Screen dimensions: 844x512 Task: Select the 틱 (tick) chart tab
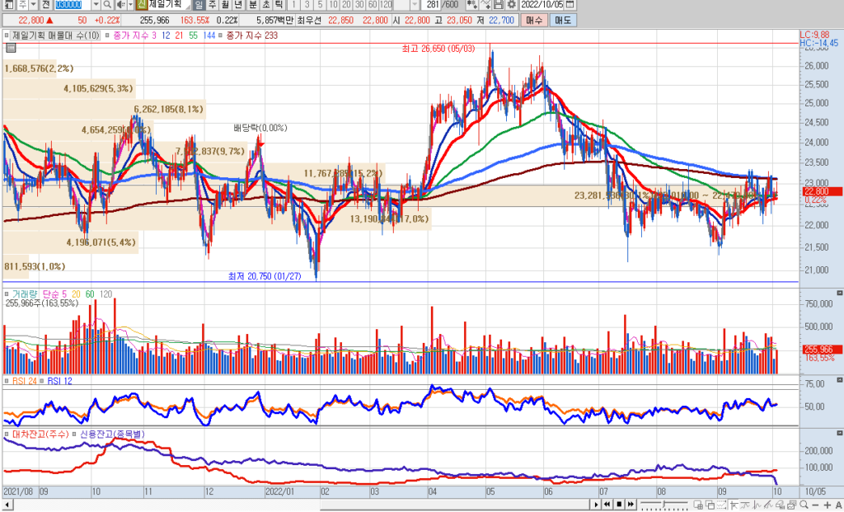click(x=279, y=5)
